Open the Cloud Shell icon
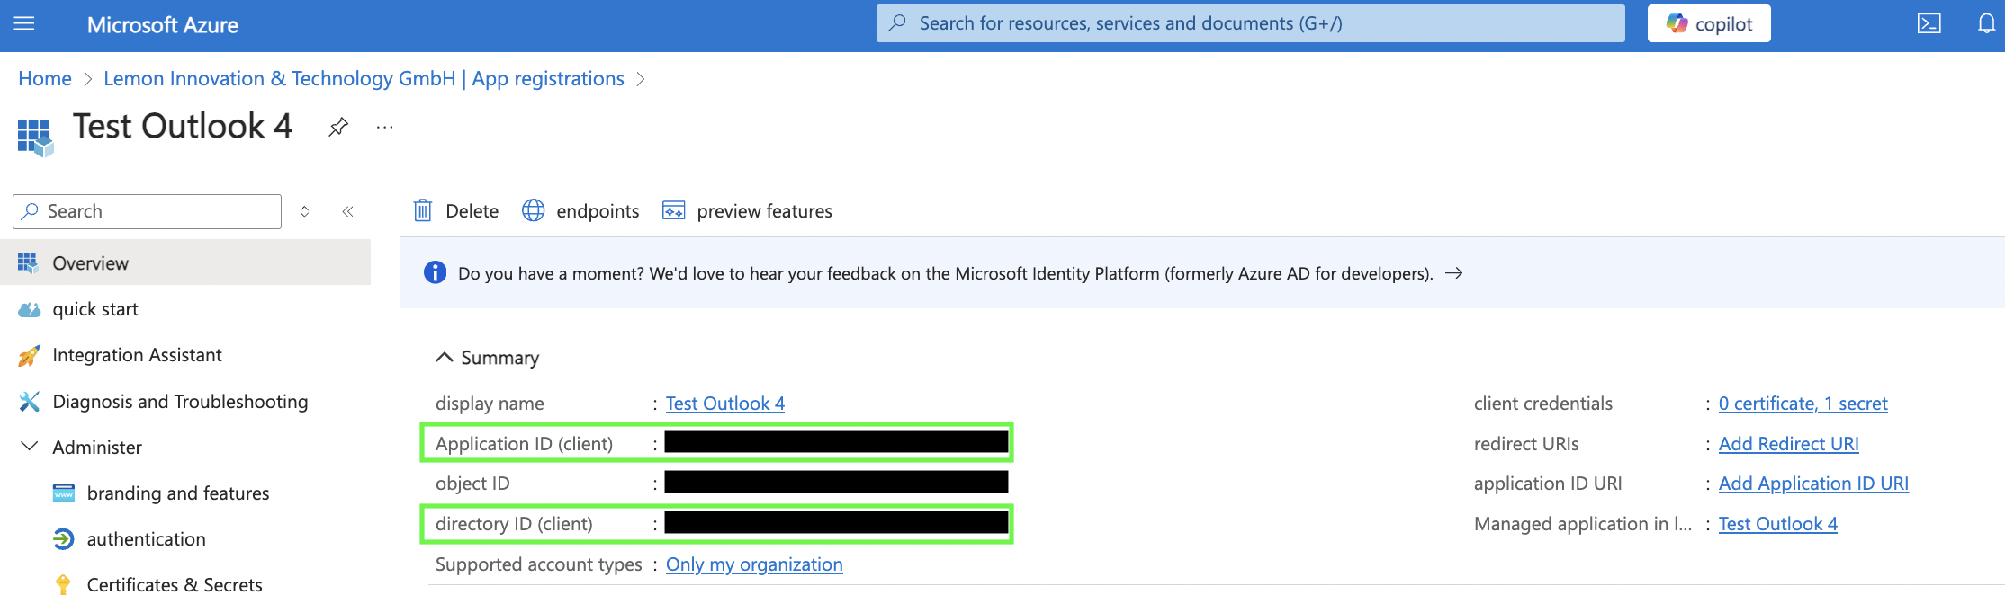2005x595 pixels. [x=1929, y=23]
